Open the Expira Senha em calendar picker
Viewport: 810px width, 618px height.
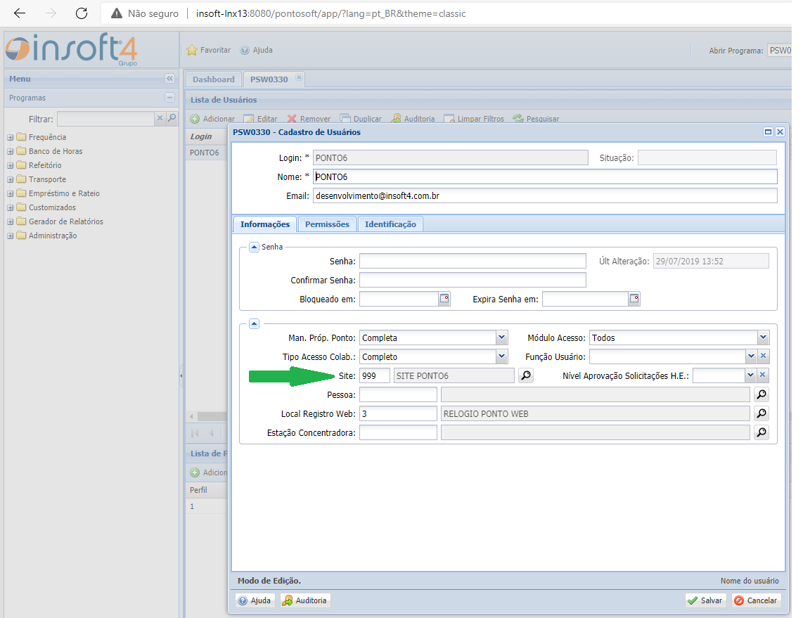[x=634, y=299]
